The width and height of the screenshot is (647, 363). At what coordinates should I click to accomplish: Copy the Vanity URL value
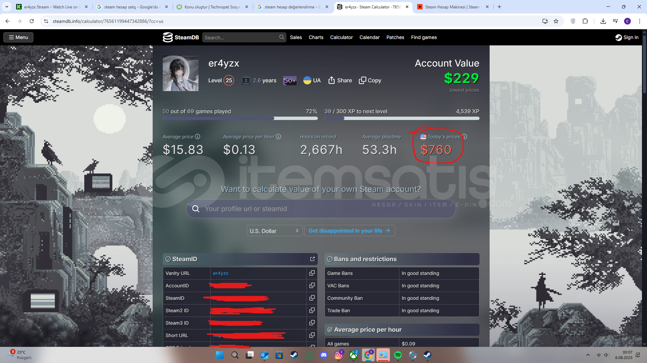(312, 273)
